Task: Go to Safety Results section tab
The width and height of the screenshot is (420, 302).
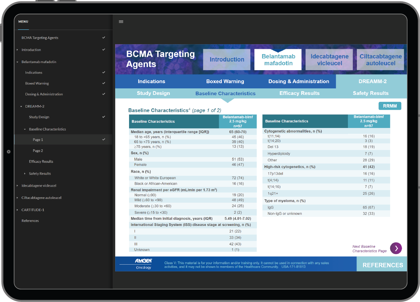Action: coord(370,93)
